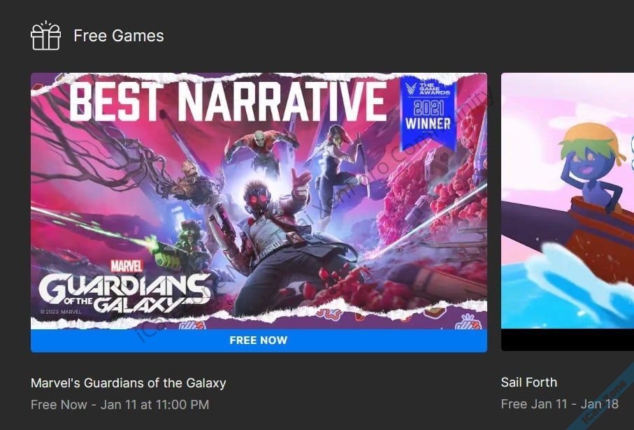Screen dimensions: 634x430
Task: Click the Free Now - Jan 11 at 11:00 PM text
Action: click(120, 405)
